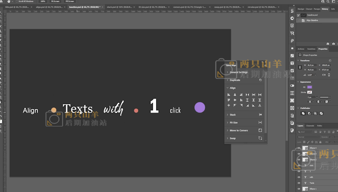
Task: Click the Fit Size icon in Quick Align
Action: 260,122
